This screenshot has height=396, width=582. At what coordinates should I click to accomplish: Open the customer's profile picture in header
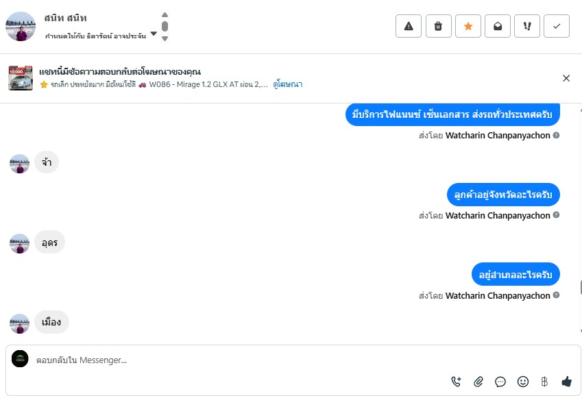tap(21, 26)
